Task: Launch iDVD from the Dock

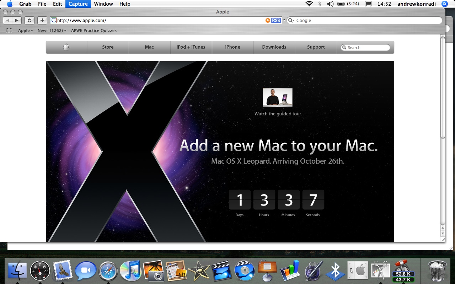Action: click(245, 272)
